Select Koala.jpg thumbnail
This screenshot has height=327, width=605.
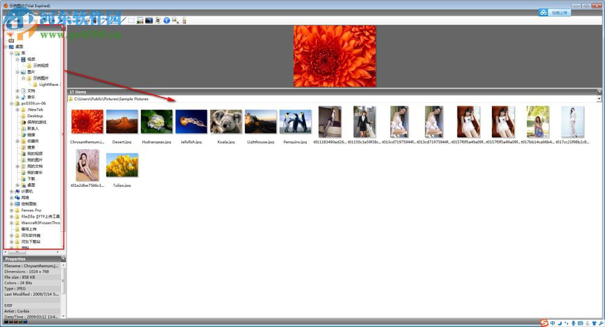point(226,121)
